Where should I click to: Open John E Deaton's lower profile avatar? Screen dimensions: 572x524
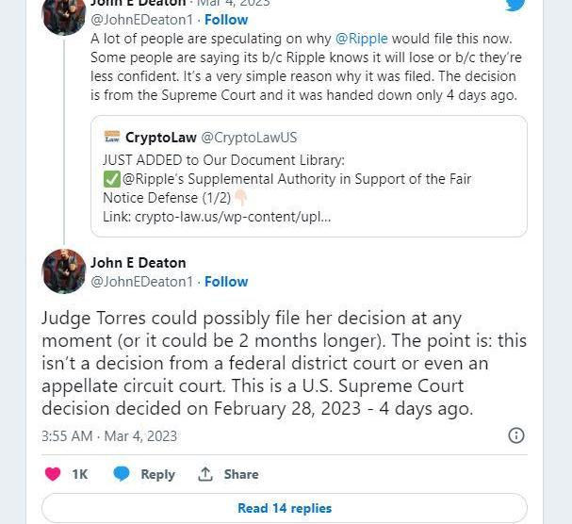[64, 271]
